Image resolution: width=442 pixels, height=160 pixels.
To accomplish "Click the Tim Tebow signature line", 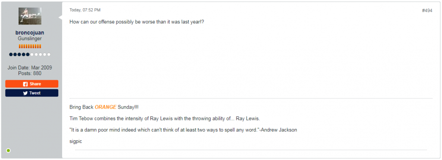I will [x=163, y=119].
